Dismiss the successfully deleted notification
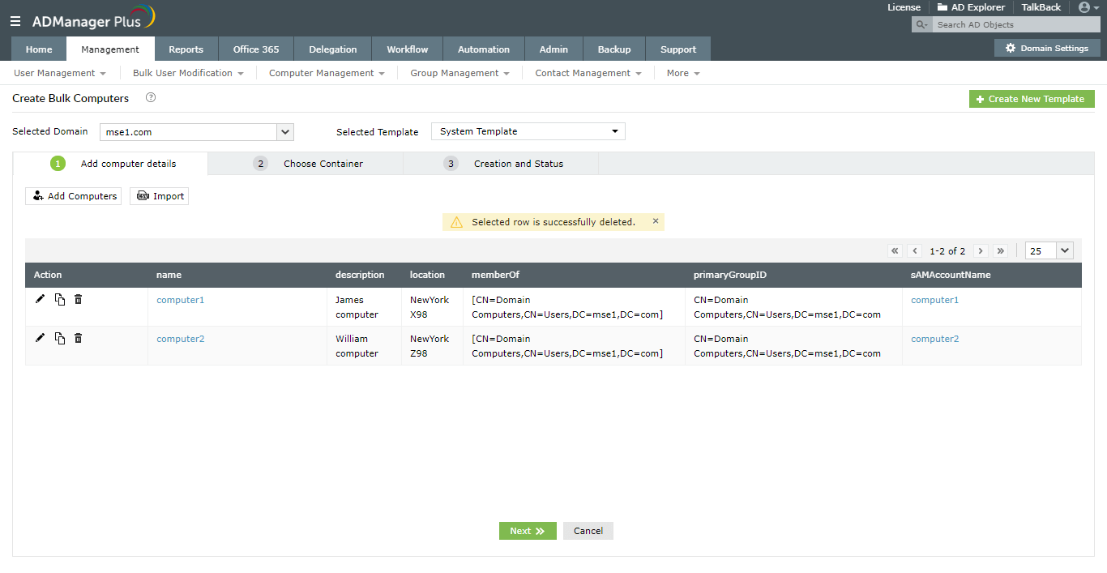This screenshot has width=1107, height=573. coord(656,220)
